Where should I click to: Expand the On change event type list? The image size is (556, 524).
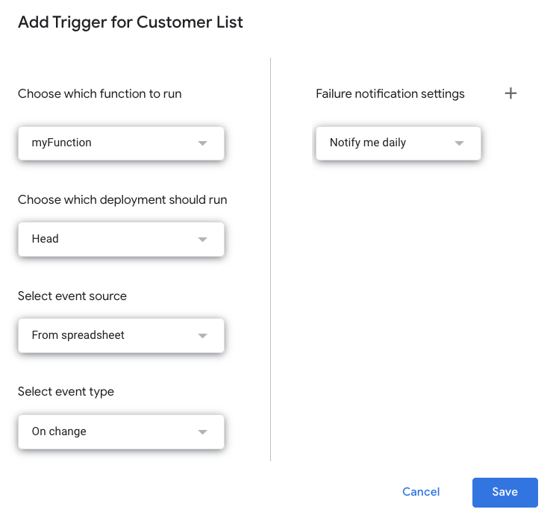tap(121, 431)
